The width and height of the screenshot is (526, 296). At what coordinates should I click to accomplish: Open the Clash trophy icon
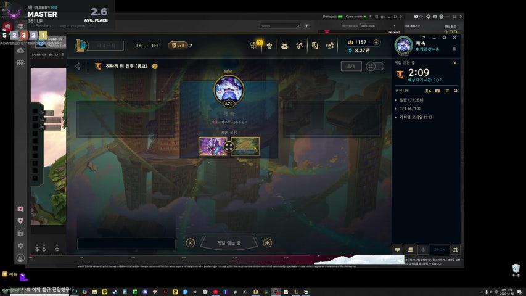coord(269,46)
